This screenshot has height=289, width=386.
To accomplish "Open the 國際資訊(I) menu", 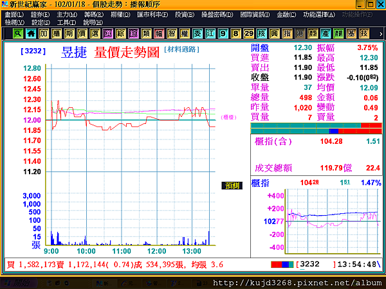I will (x=255, y=15).
